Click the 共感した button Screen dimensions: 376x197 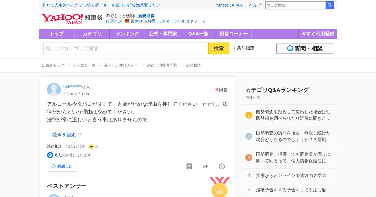pyautogui.click(x=62, y=166)
